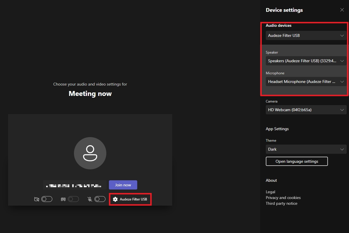Click the muted microphone icon
Viewport: 349px width, 233px height.
click(x=90, y=199)
